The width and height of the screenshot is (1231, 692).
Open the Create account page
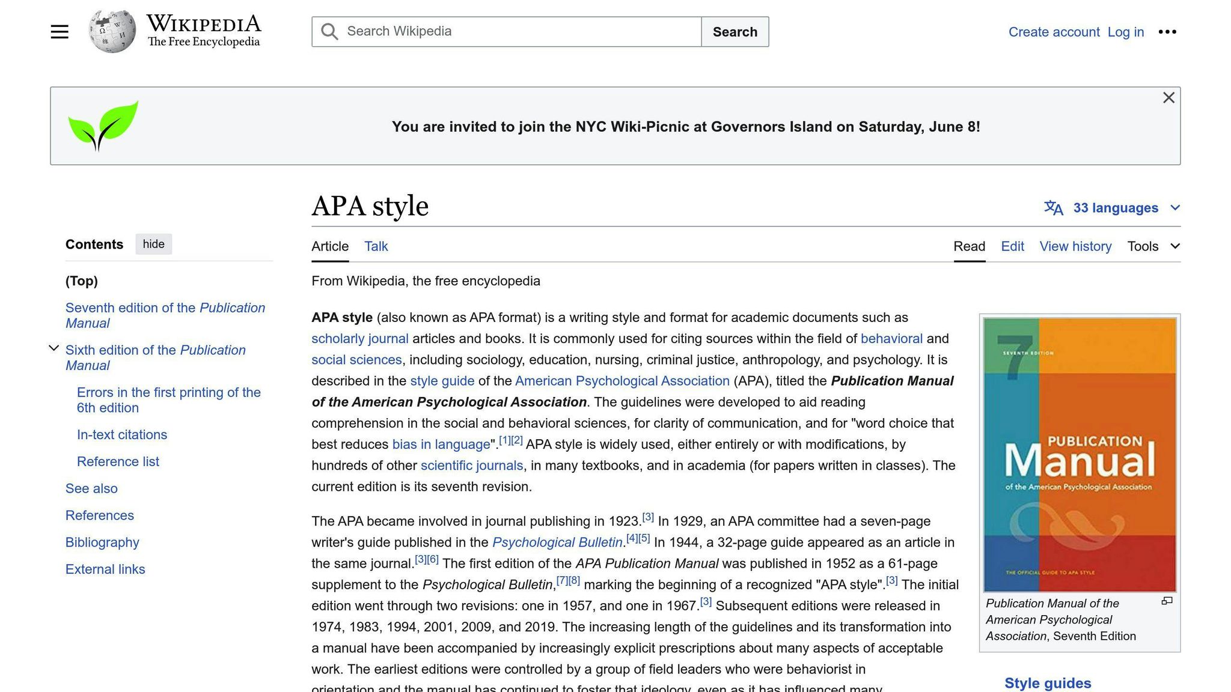click(x=1054, y=31)
